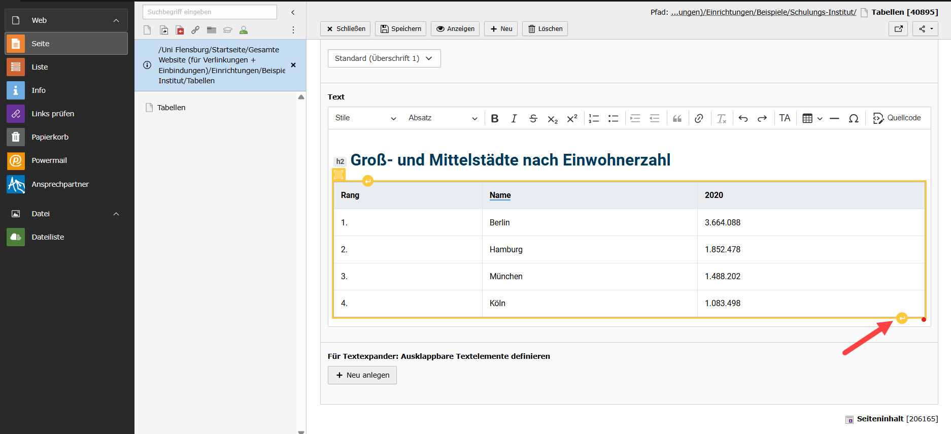Viewport: 951px width, 434px height.
Task: Open the Dateiliste module
Action: [48, 237]
